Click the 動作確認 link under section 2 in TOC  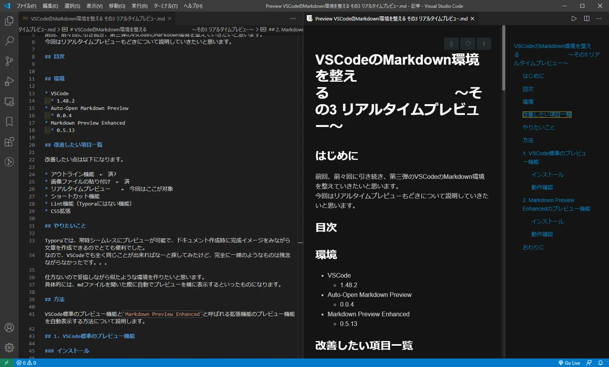(x=542, y=235)
